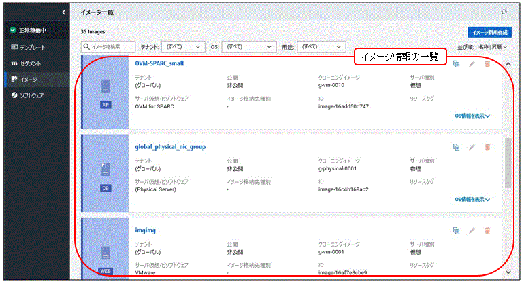Click the scroll-down arrow of the image list
Viewport: 524px width, 284px height.
(508, 272)
